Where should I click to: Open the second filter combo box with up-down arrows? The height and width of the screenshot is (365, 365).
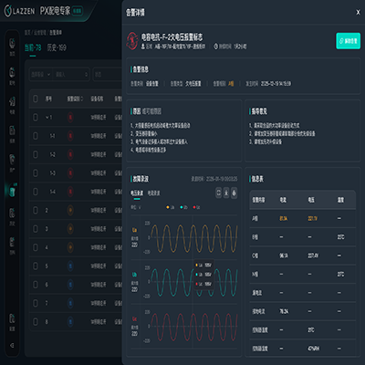click(71, 74)
